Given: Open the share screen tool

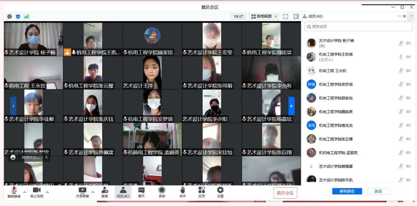Looking at the screenshot, I should [82, 190].
